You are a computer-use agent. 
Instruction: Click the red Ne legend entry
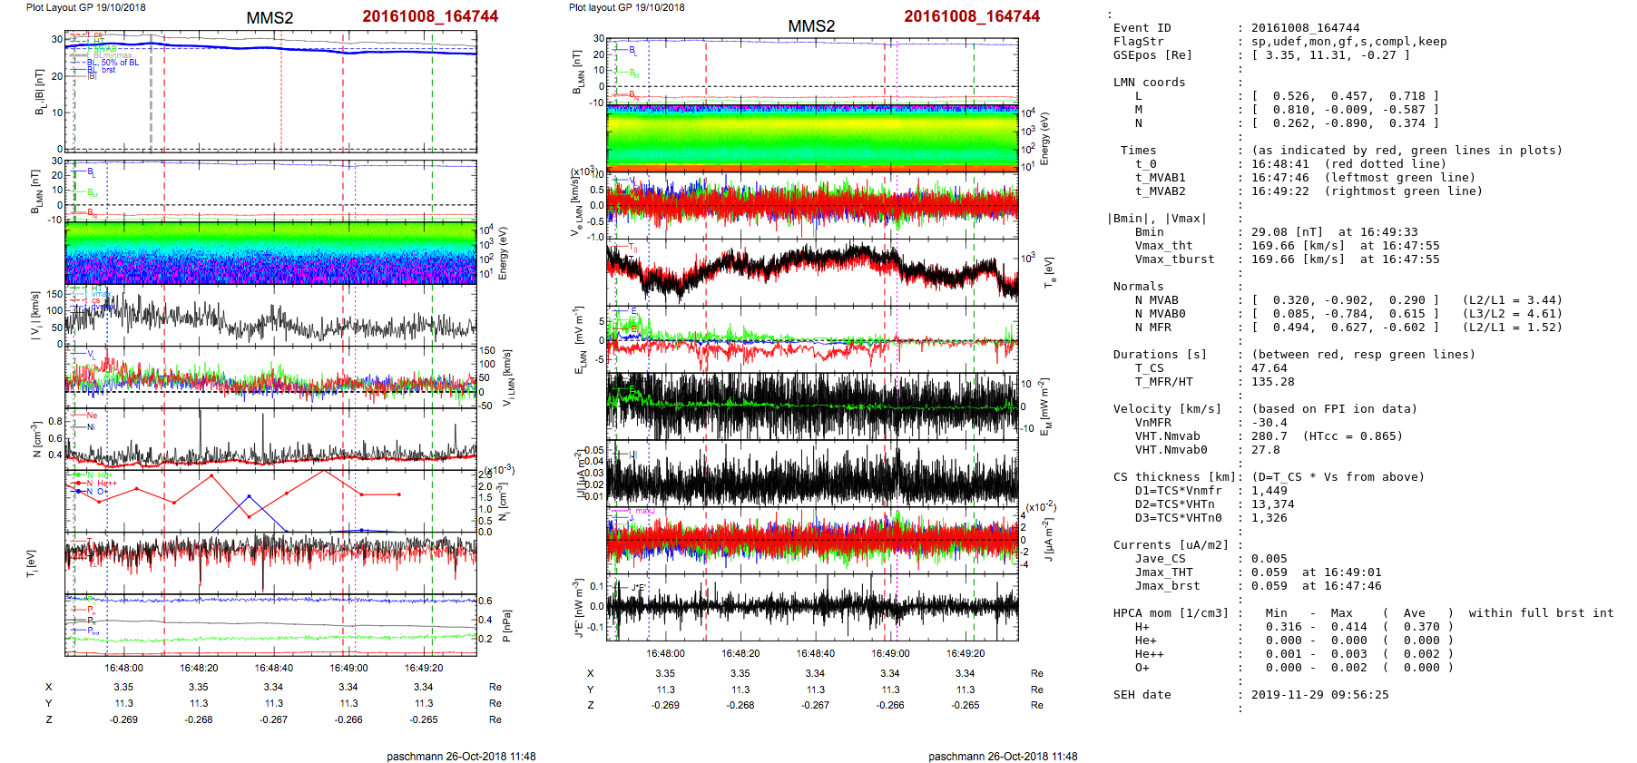click(x=91, y=416)
